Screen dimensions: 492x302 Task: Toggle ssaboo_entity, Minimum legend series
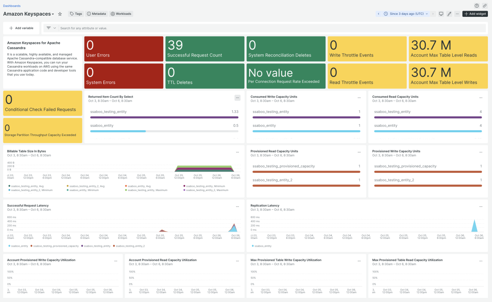tap(82, 190)
